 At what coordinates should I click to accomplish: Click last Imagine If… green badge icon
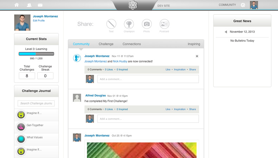pyautogui.click(x=21, y=151)
